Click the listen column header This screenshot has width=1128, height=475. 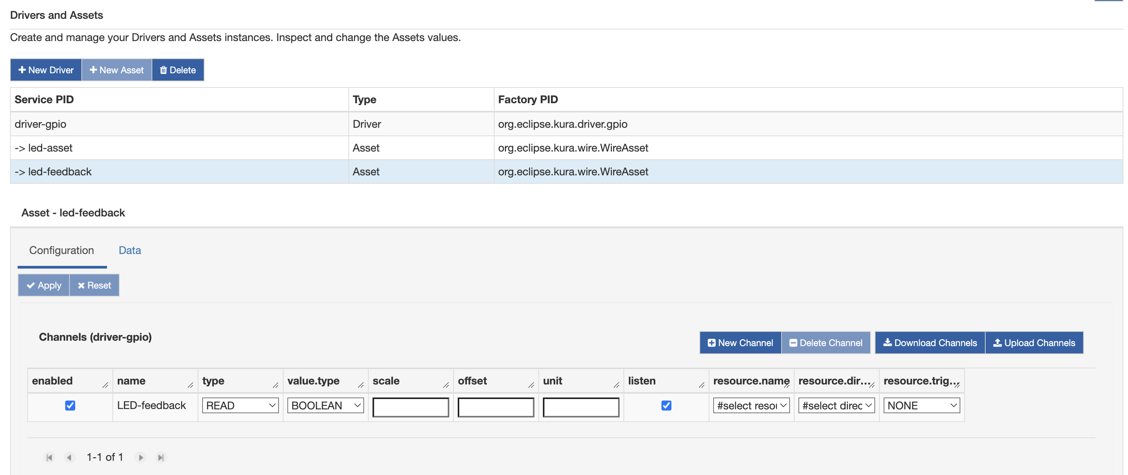pos(666,381)
